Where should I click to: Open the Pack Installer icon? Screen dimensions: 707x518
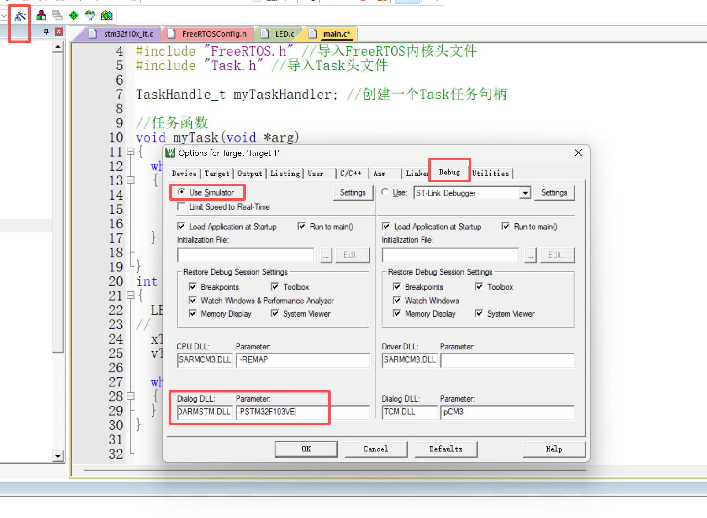(107, 16)
